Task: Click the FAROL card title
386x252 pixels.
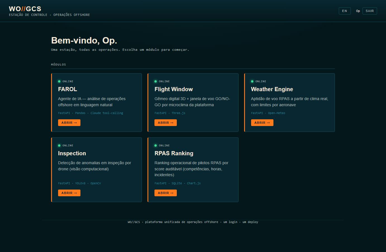Action: click(68, 89)
